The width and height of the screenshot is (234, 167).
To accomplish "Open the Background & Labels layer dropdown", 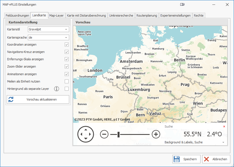I will tap(223, 142).
